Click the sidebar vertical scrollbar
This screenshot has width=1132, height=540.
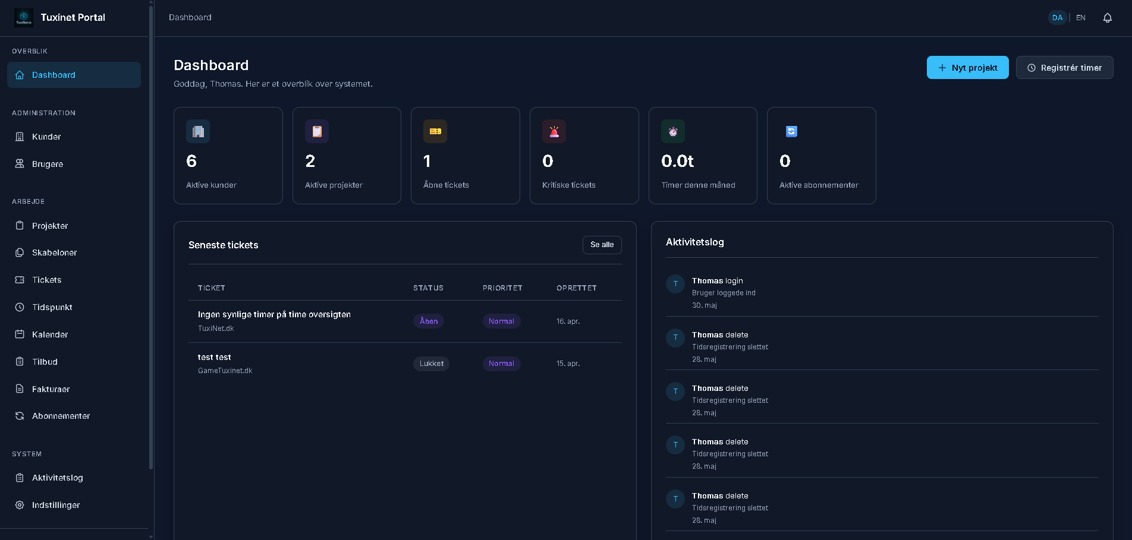(x=151, y=238)
